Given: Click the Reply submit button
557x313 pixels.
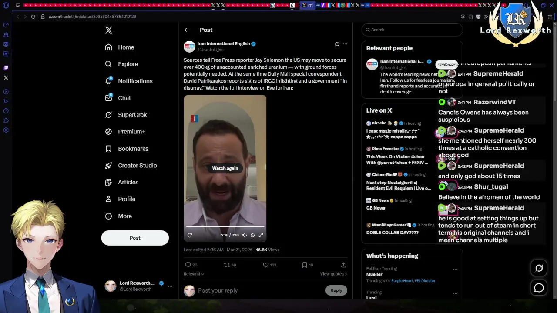Looking at the screenshot, I should (336, 290).
